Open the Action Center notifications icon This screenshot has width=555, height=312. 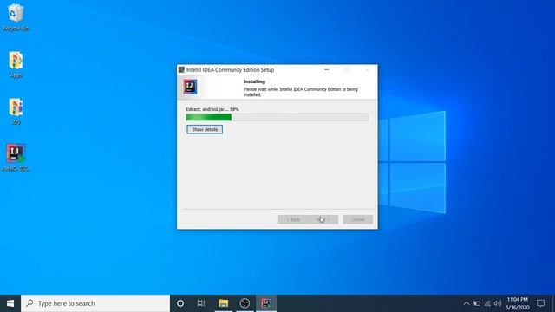tap(540, 303)
